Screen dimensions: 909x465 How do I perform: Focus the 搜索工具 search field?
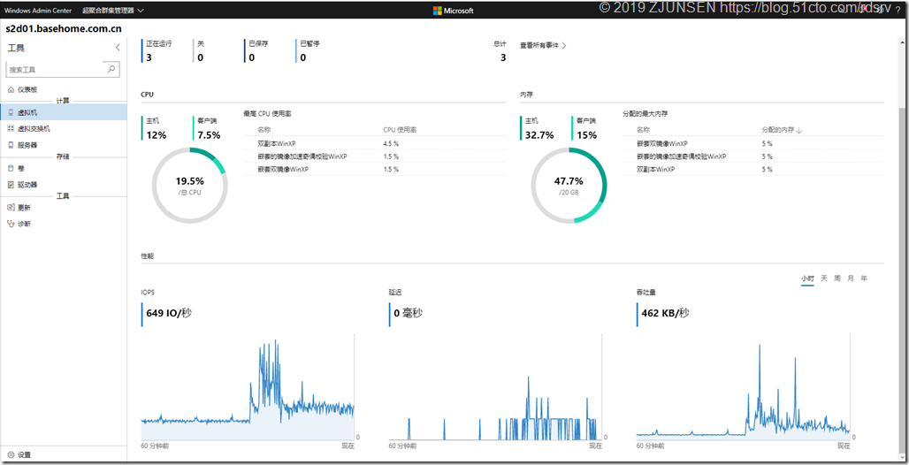pyautogui.click(x=63, y=69)
